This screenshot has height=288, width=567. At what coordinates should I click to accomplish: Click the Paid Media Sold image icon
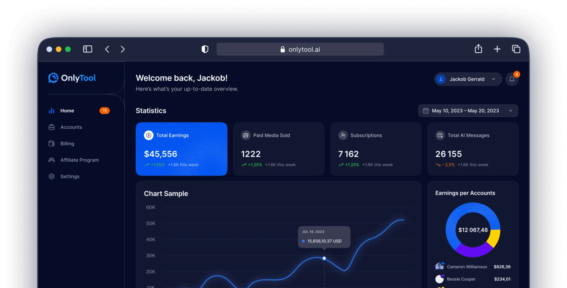click(x=246, y=135)
